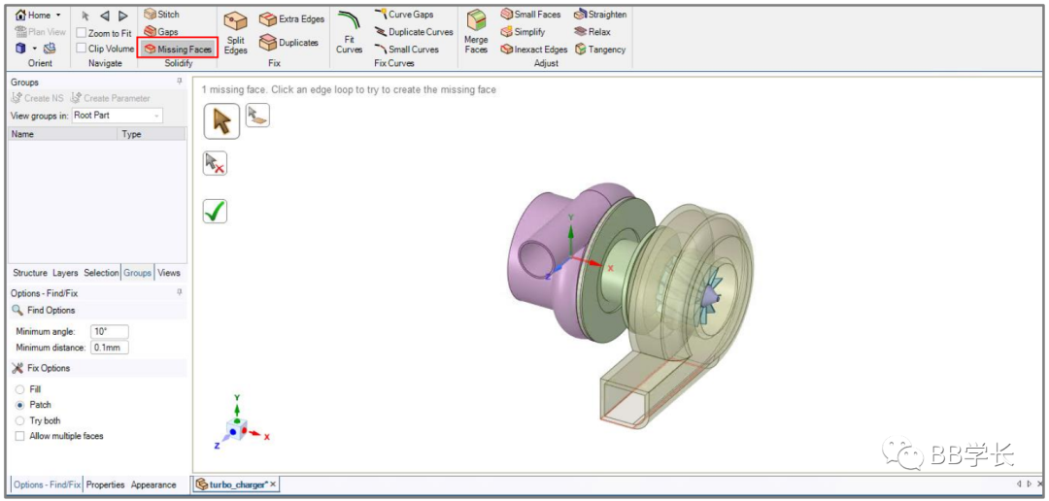Enable the Clip Volume checkbox
Image resolution: width=1049 pixels, height=501 pixels.
(81, 49)
